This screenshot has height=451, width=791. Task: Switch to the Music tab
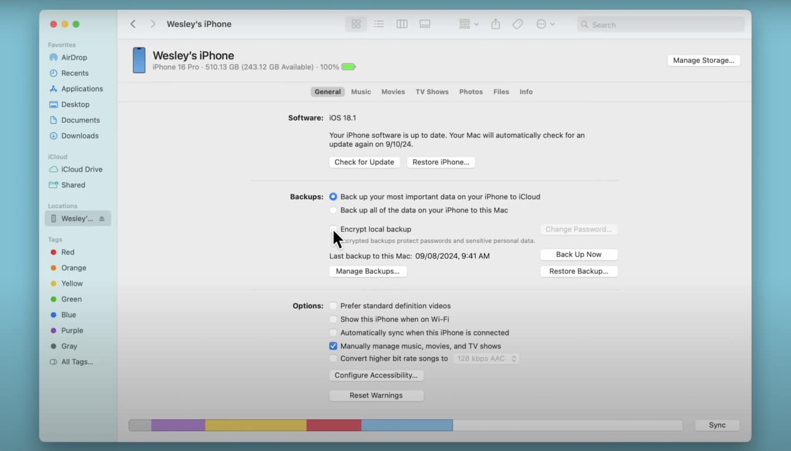pyautogui.click(x=361, y=92)
